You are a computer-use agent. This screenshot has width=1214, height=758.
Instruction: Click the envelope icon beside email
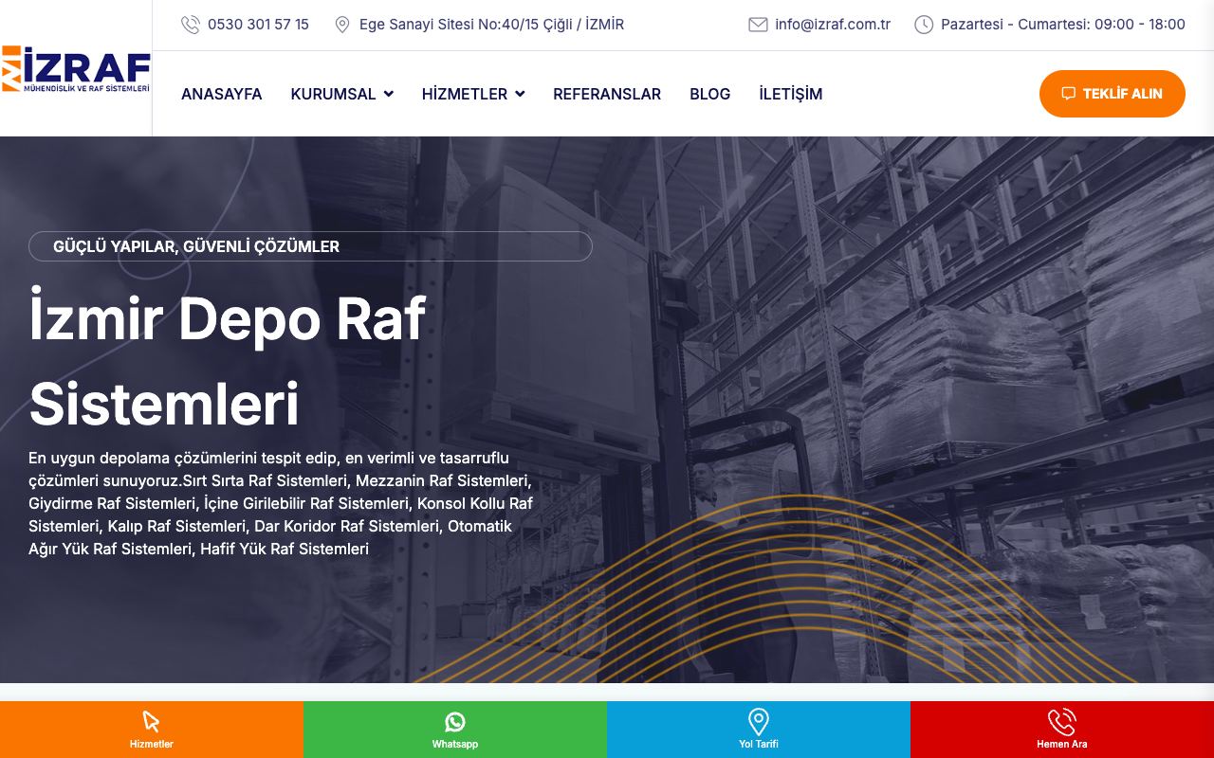point(758,25)
